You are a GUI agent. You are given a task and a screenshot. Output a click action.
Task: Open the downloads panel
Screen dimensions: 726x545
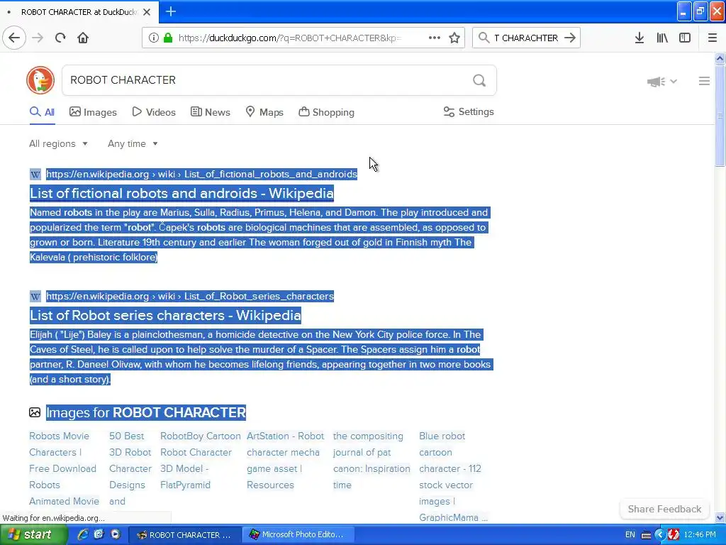[640, 38]
